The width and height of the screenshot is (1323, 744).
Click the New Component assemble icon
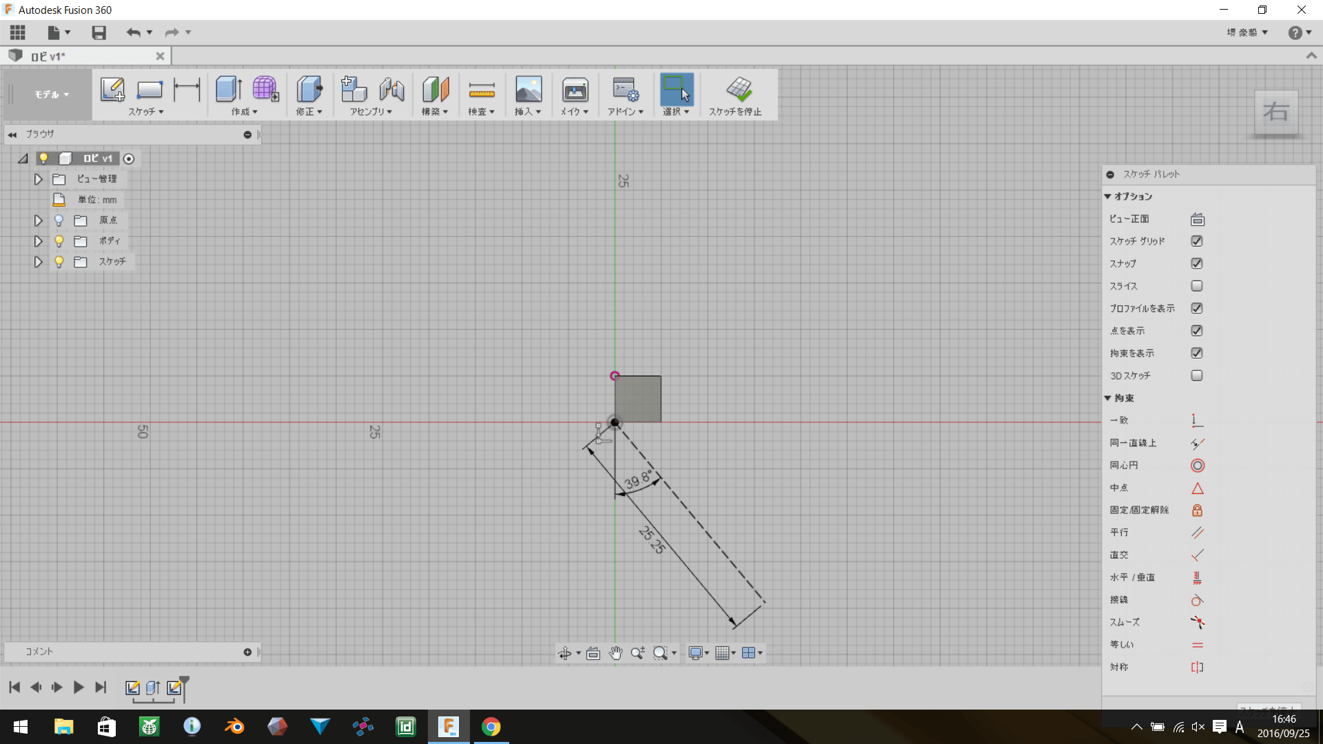(x=353, y=90)
